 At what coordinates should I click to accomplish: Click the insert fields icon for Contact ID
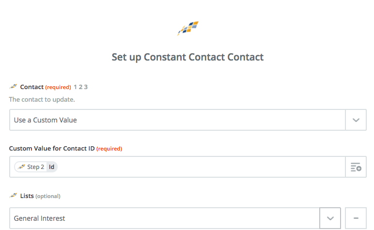coord(356,167)
